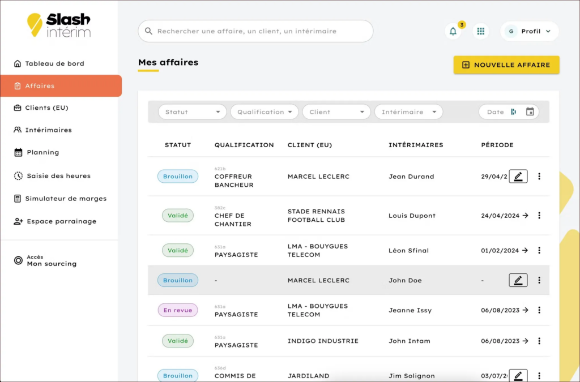Screen dimensions: 580x382
Task: Open the Client filter dropdown
Action: 336,111
